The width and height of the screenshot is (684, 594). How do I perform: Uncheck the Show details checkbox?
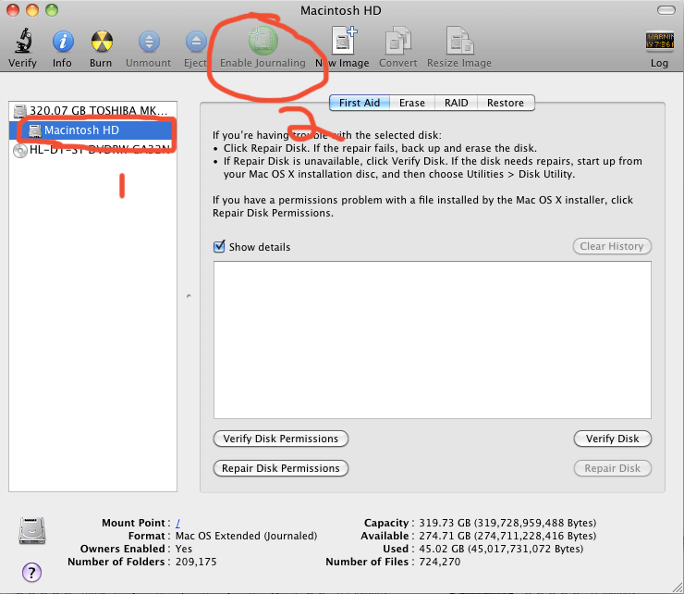click(x=219, y=246)
